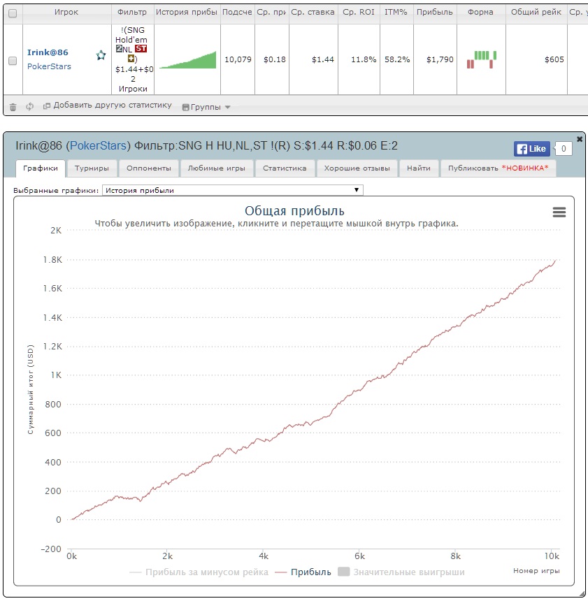Sort by the Фильтр column header
The image size is (588, 601).
(x=132, y=13)
